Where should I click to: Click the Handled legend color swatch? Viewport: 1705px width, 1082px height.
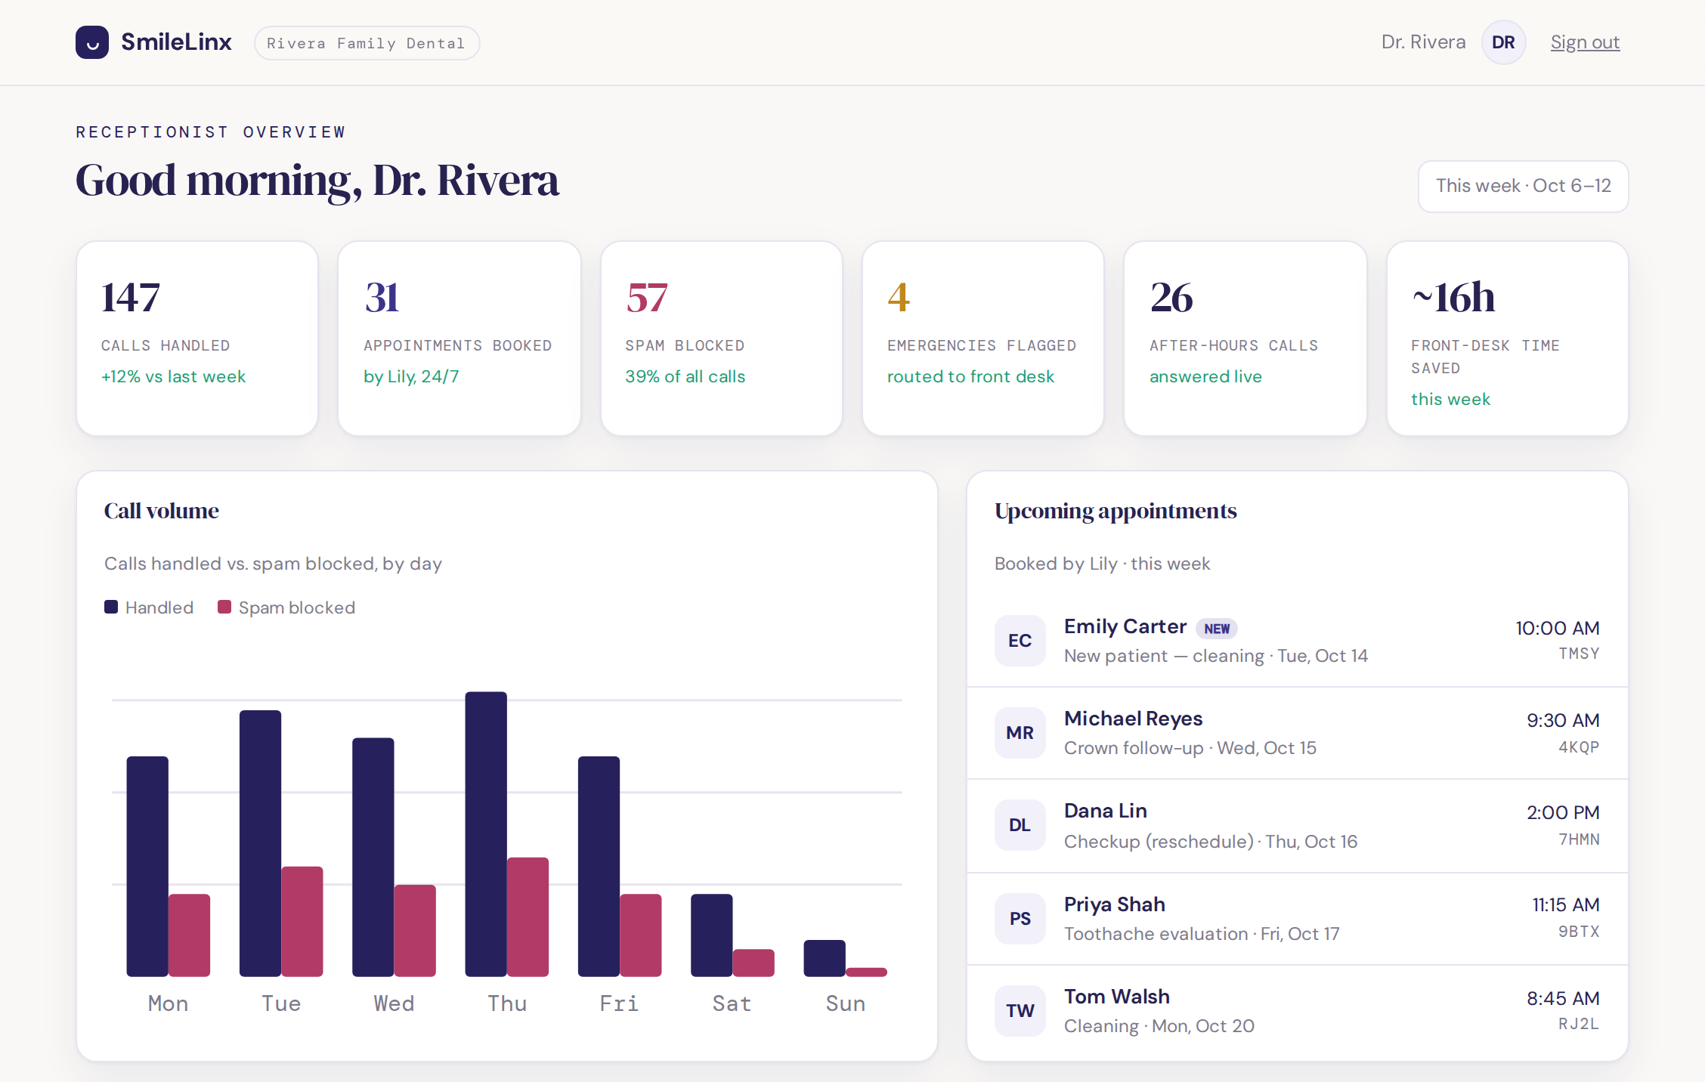pos(111,607)
